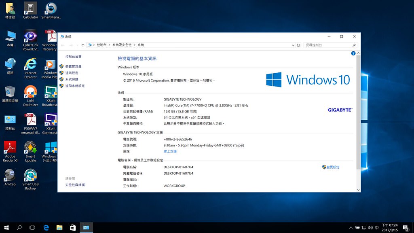Select the XSplit Gamecaster desktop icon
Image resolution: width=414 pixels, height=233 pixels.
[50, 124]
